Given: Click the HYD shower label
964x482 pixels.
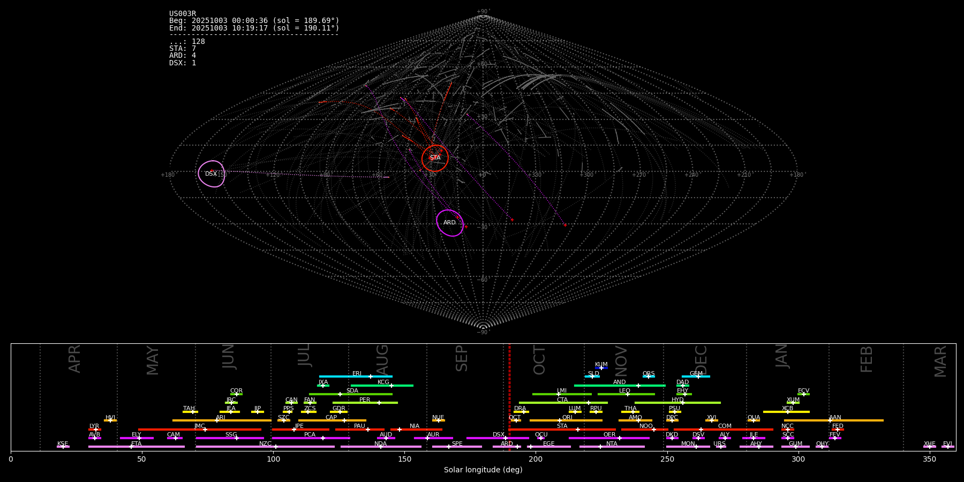Looking at the screenshot, I should point(678,400).
